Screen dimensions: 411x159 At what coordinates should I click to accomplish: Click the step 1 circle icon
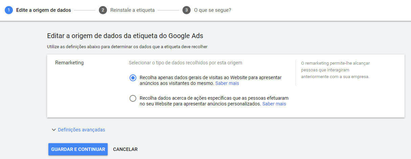click(9, 10)
